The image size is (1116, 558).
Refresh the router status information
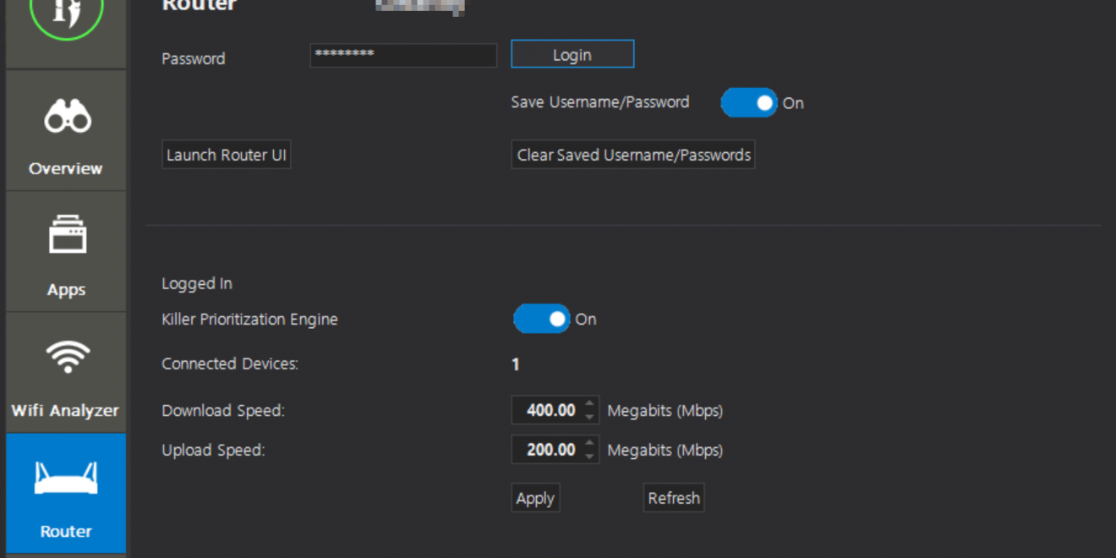(674, 499)
